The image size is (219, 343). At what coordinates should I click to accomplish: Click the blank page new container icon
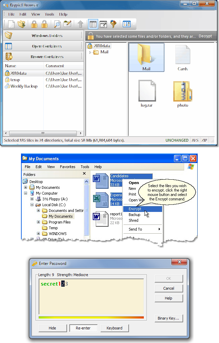[12, 24]
